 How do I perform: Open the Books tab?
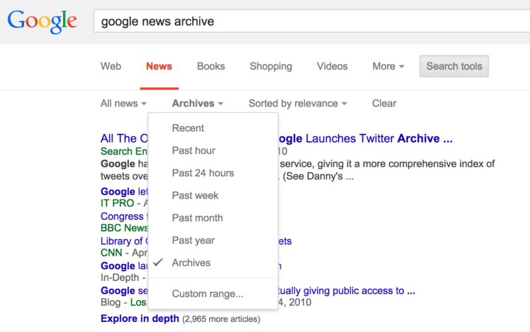tap(211, 66)
